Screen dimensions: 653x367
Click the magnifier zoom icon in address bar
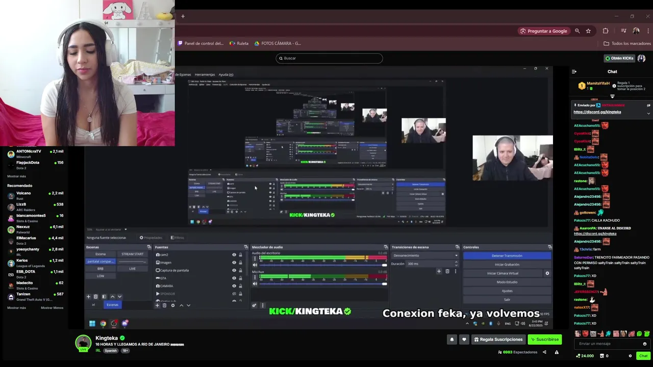(577, 31)
